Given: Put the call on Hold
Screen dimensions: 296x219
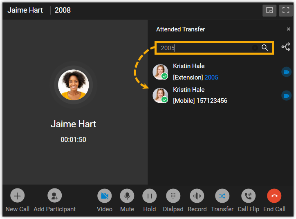Looking at the screenshot, I should [150, 196].
